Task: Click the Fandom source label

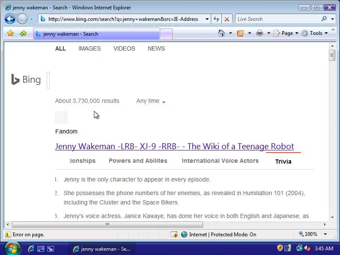Action: coord(66,131)
